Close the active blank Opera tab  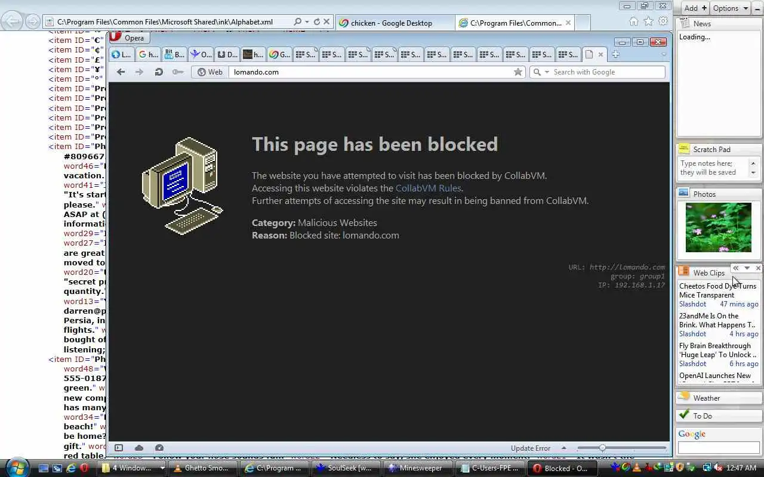coord(600,54)
